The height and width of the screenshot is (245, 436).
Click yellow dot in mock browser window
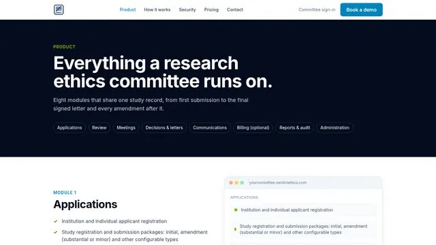236,183
